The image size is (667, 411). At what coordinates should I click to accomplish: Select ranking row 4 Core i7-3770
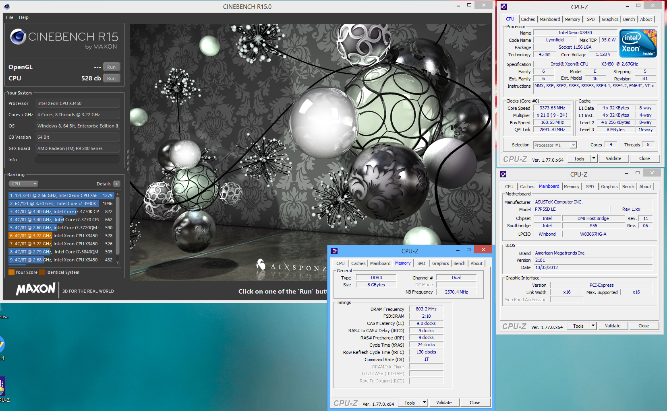[x=62, y=220]
